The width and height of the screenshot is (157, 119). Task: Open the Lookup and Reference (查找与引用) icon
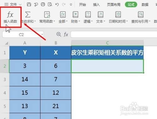(x=141, y=14)
